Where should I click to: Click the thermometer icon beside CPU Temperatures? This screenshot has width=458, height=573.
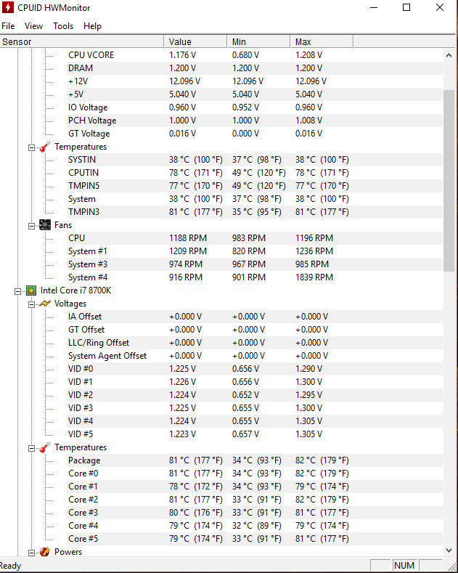click(x=45, y=447)
